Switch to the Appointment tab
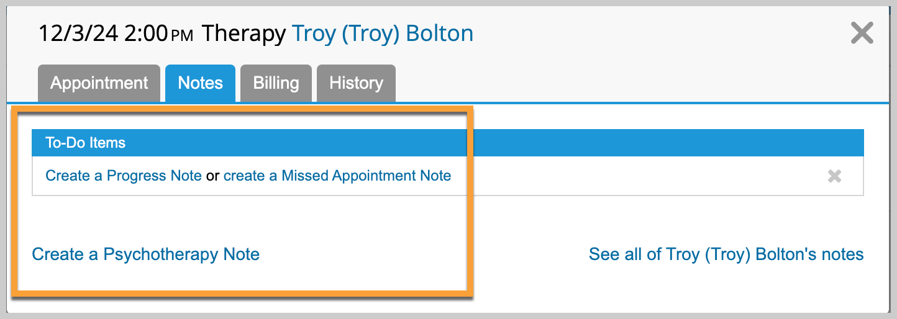This screenshot has width=897, height=319. pos(99,83)
